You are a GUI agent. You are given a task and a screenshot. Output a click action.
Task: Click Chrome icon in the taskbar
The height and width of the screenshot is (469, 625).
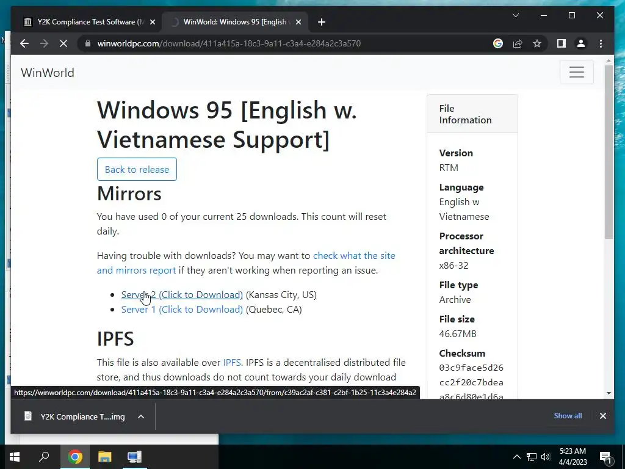74,457
